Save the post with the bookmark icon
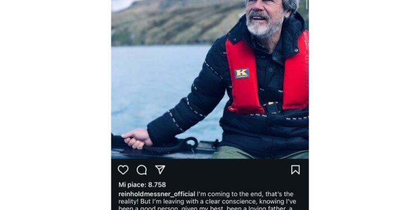The width and height of the screenshot is (420, 210). click(296, 170)
